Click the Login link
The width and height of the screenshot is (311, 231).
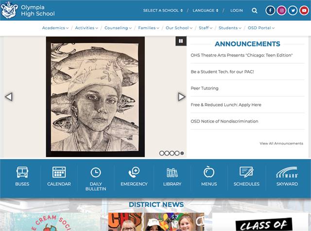(237, 11)
